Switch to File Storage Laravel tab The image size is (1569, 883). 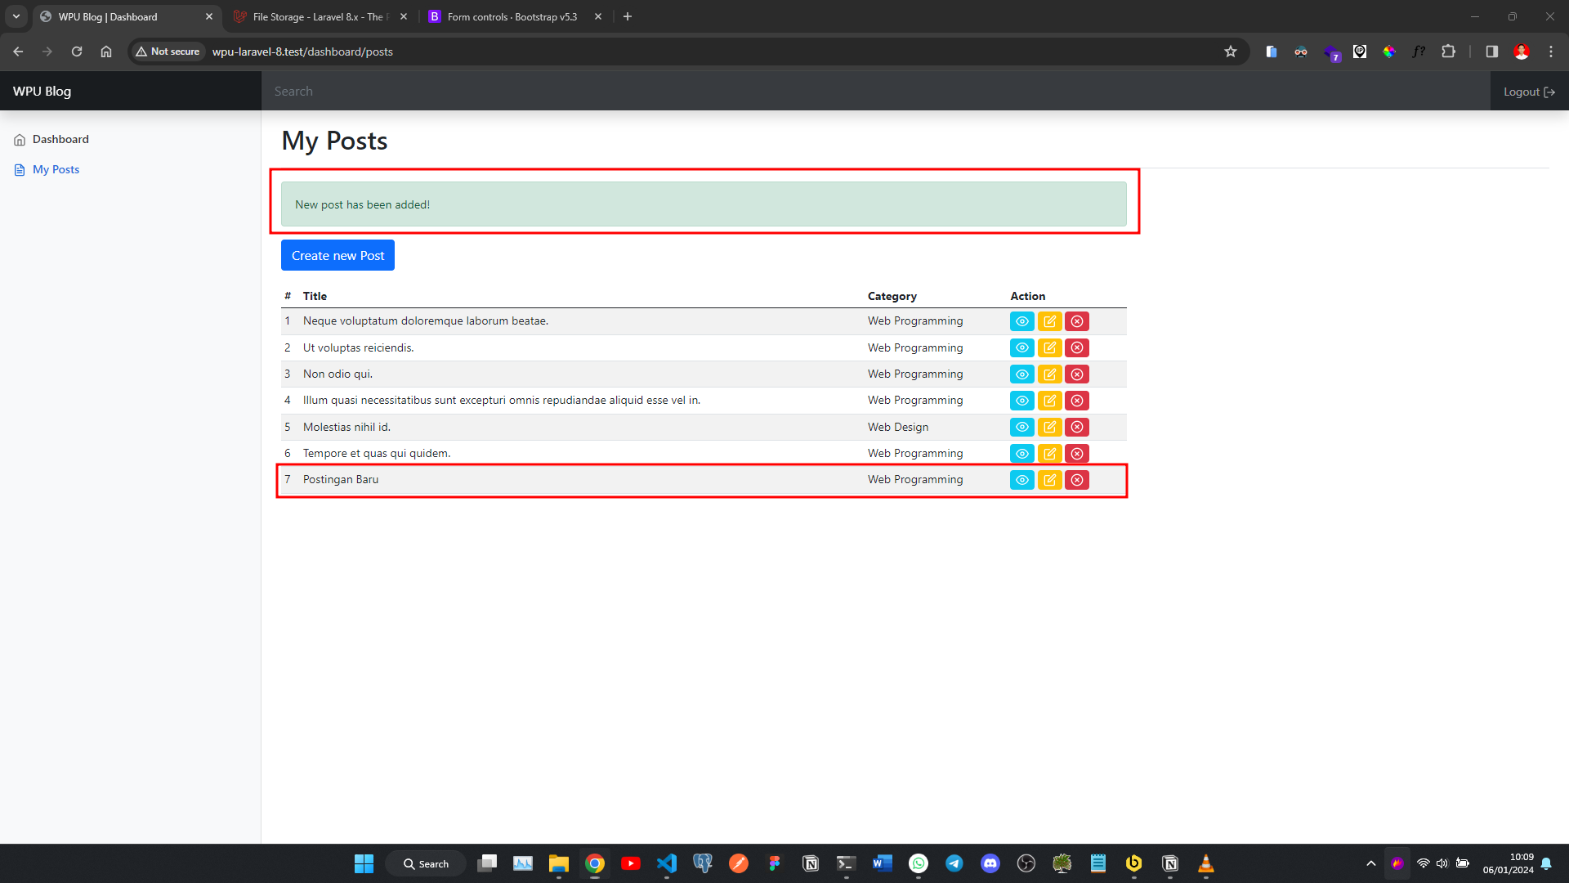[x=319, y=16]
